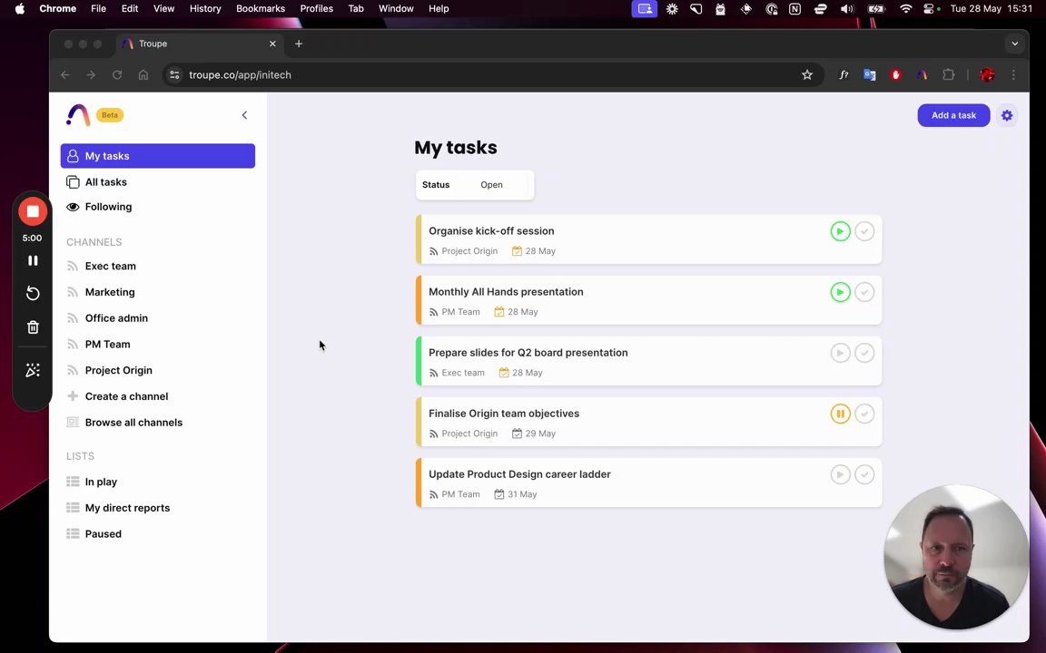Start the Organise kick-off session task

(840, 231)
